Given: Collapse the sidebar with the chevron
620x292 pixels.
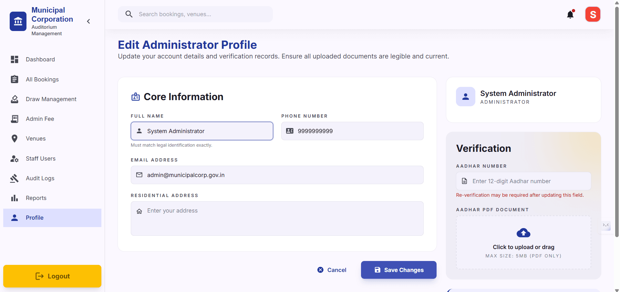Looking at the screenshot, I should pyautogui.click(x=88, y=21).
